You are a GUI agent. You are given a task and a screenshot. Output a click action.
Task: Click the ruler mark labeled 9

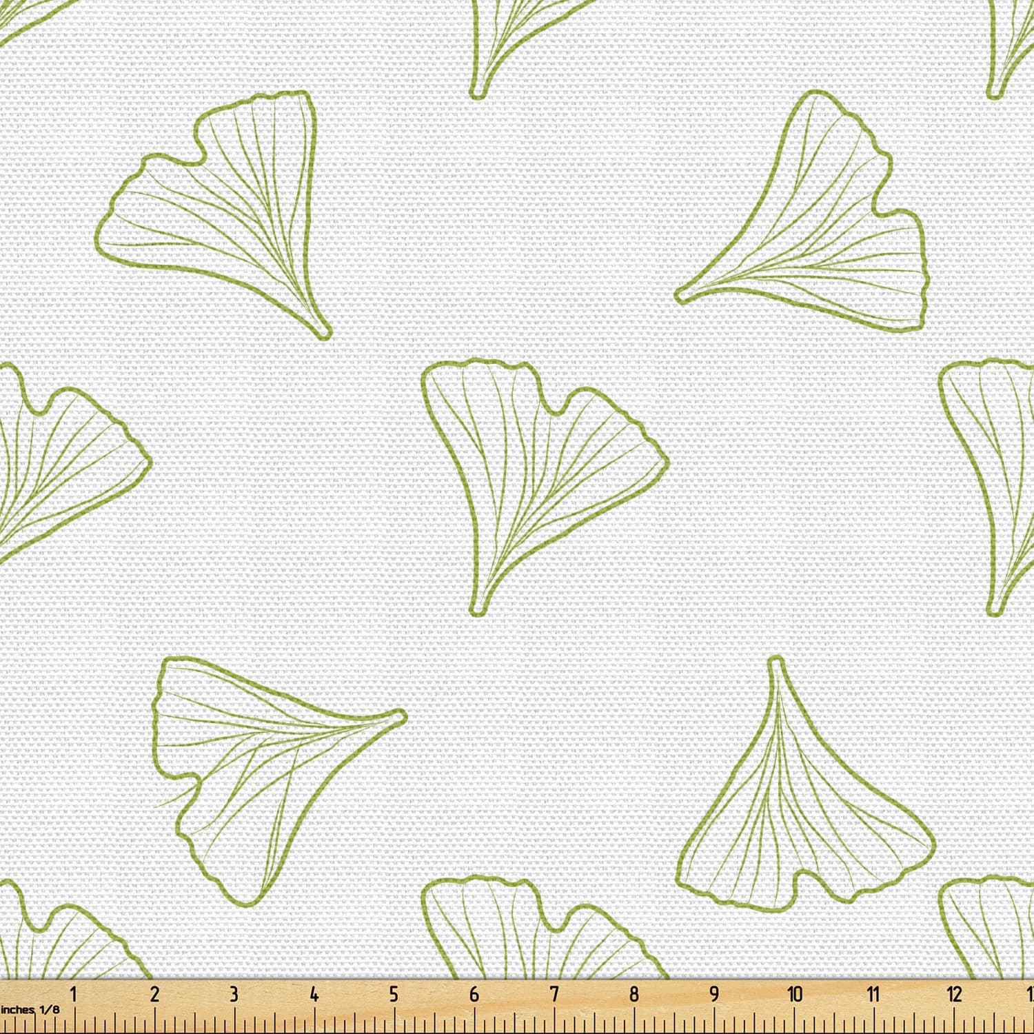pos(714,994)
